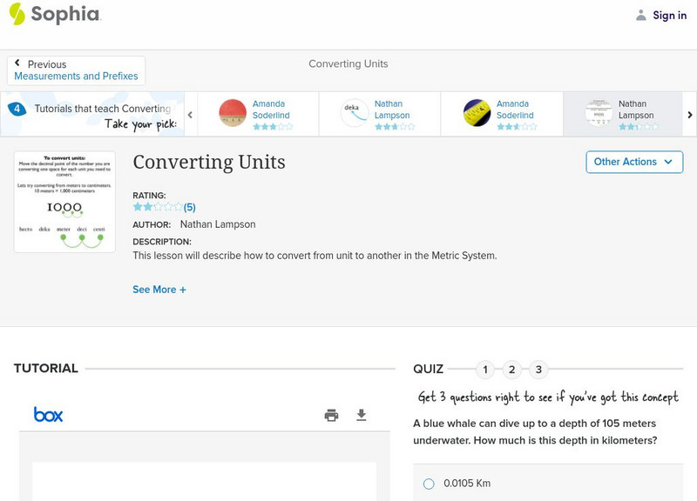Jump to quiz question 3
This screenshot has height=501, width=697.
pos(538,370)
